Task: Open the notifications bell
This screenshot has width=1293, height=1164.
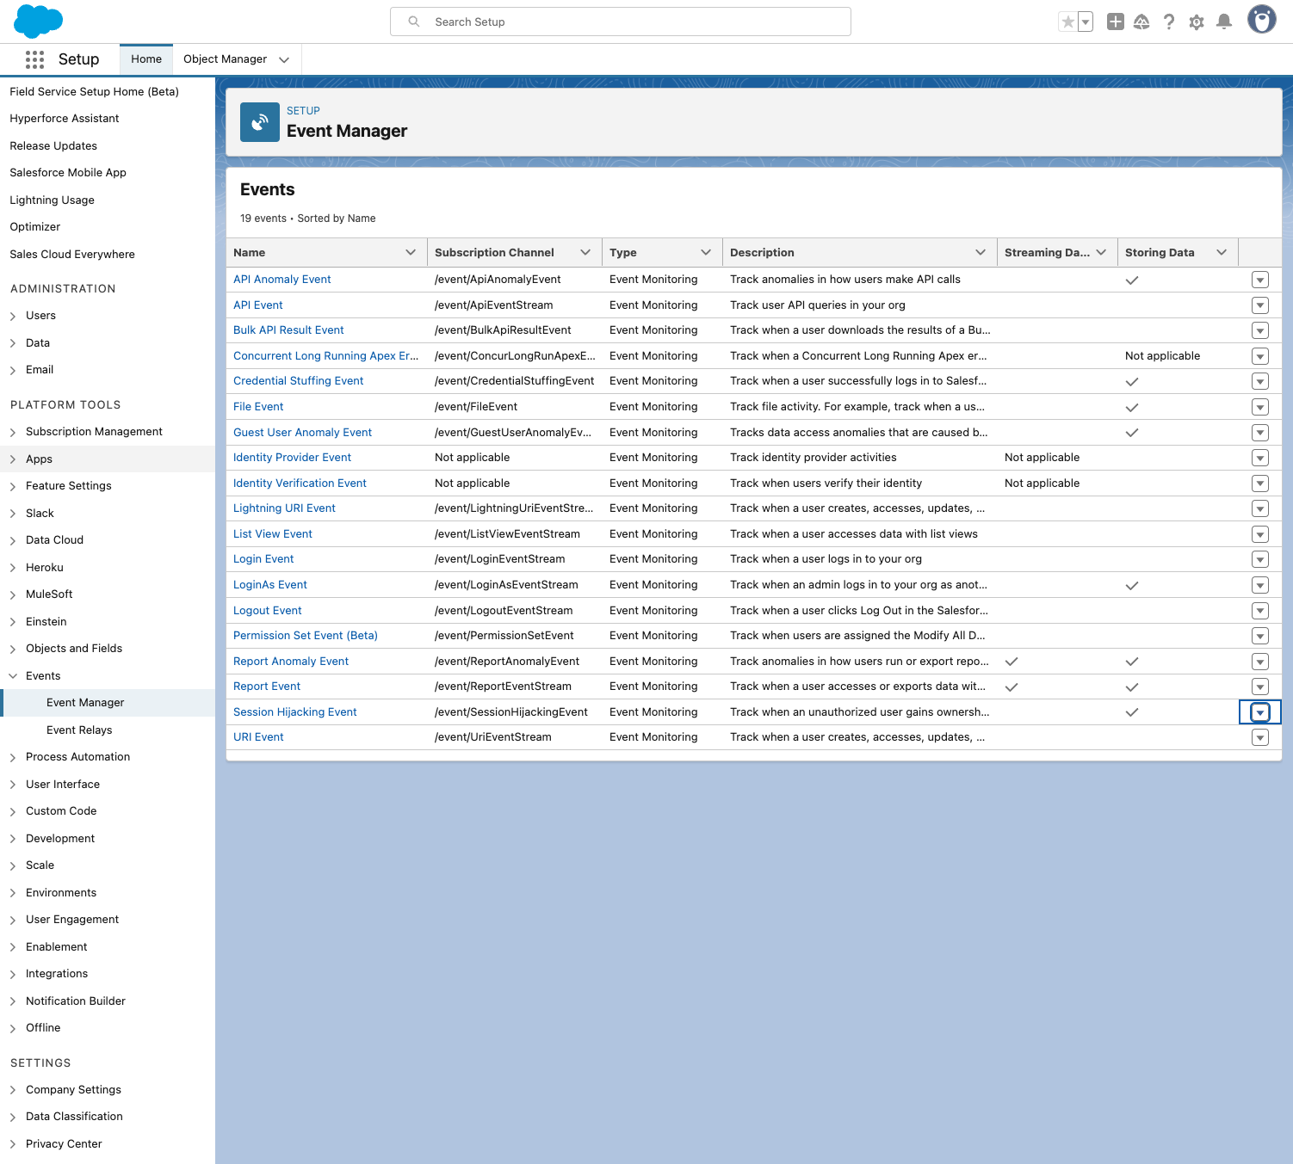Action: (1223, 22)
